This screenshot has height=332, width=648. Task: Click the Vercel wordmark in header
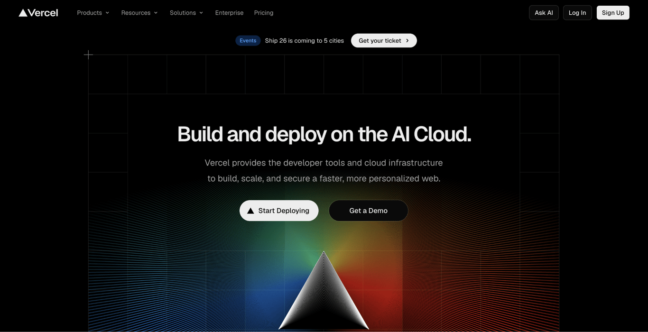43,13
